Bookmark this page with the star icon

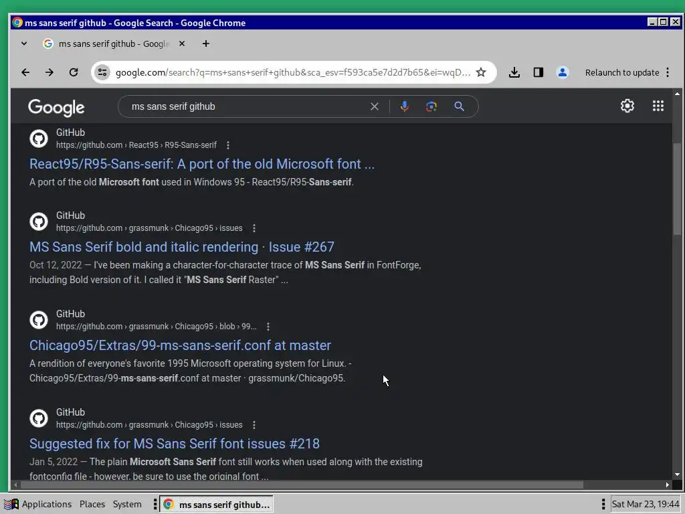pos(481,72)
